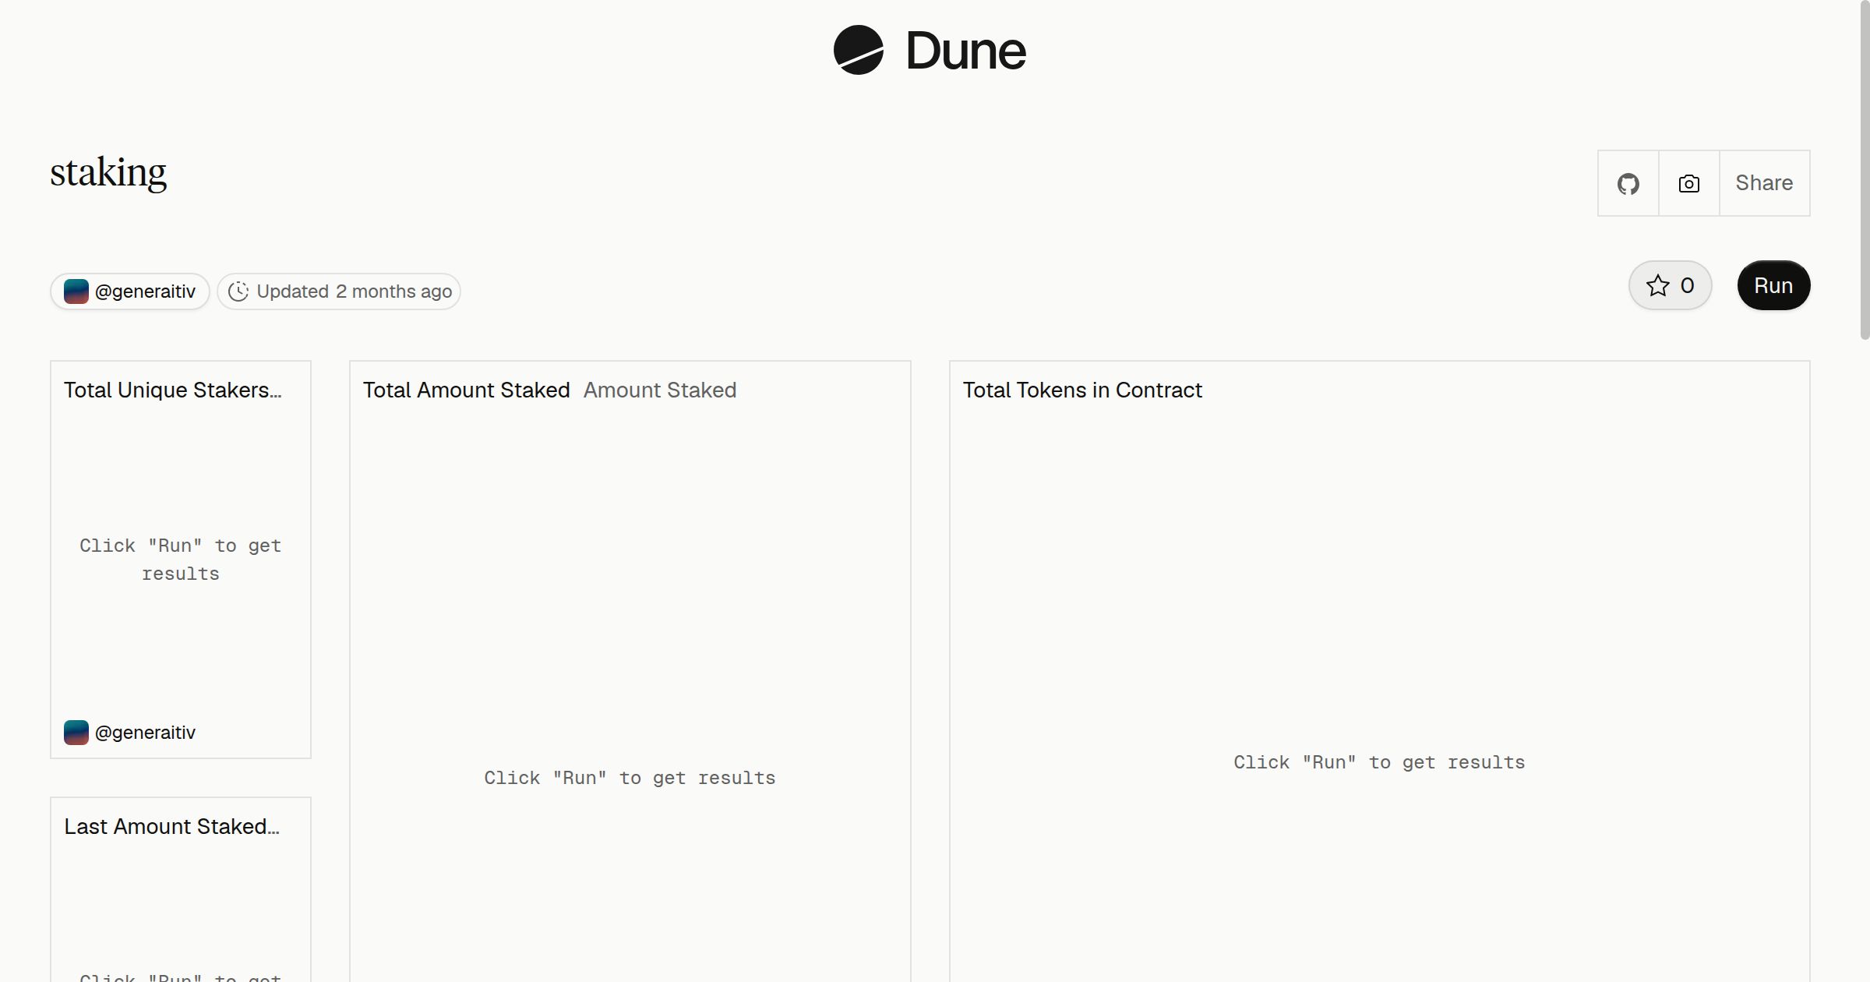Click the Share button
The image size is (1870, 982).
(1764, 183)
